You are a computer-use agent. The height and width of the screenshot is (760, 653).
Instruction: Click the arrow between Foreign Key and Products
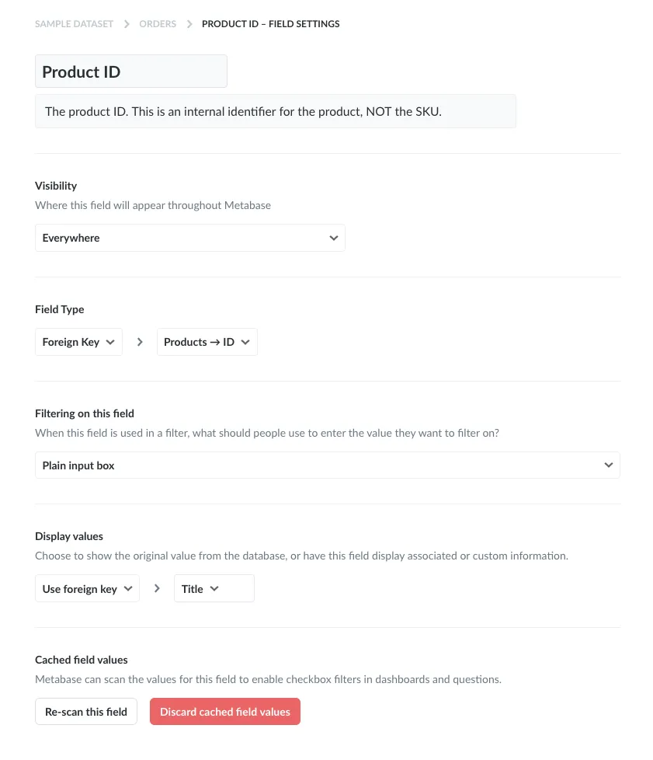[140, 342]
